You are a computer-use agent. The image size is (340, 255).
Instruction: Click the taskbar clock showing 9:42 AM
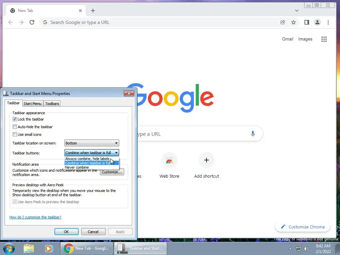coord(323,249)
